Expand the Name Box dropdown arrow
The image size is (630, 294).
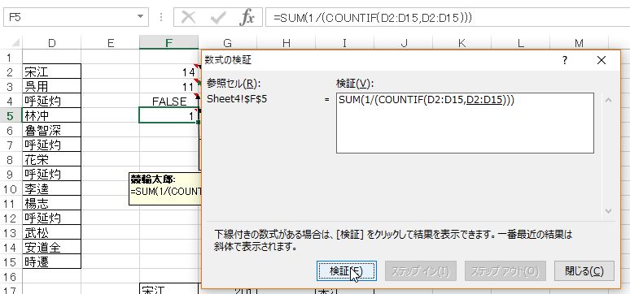[140, 17]
